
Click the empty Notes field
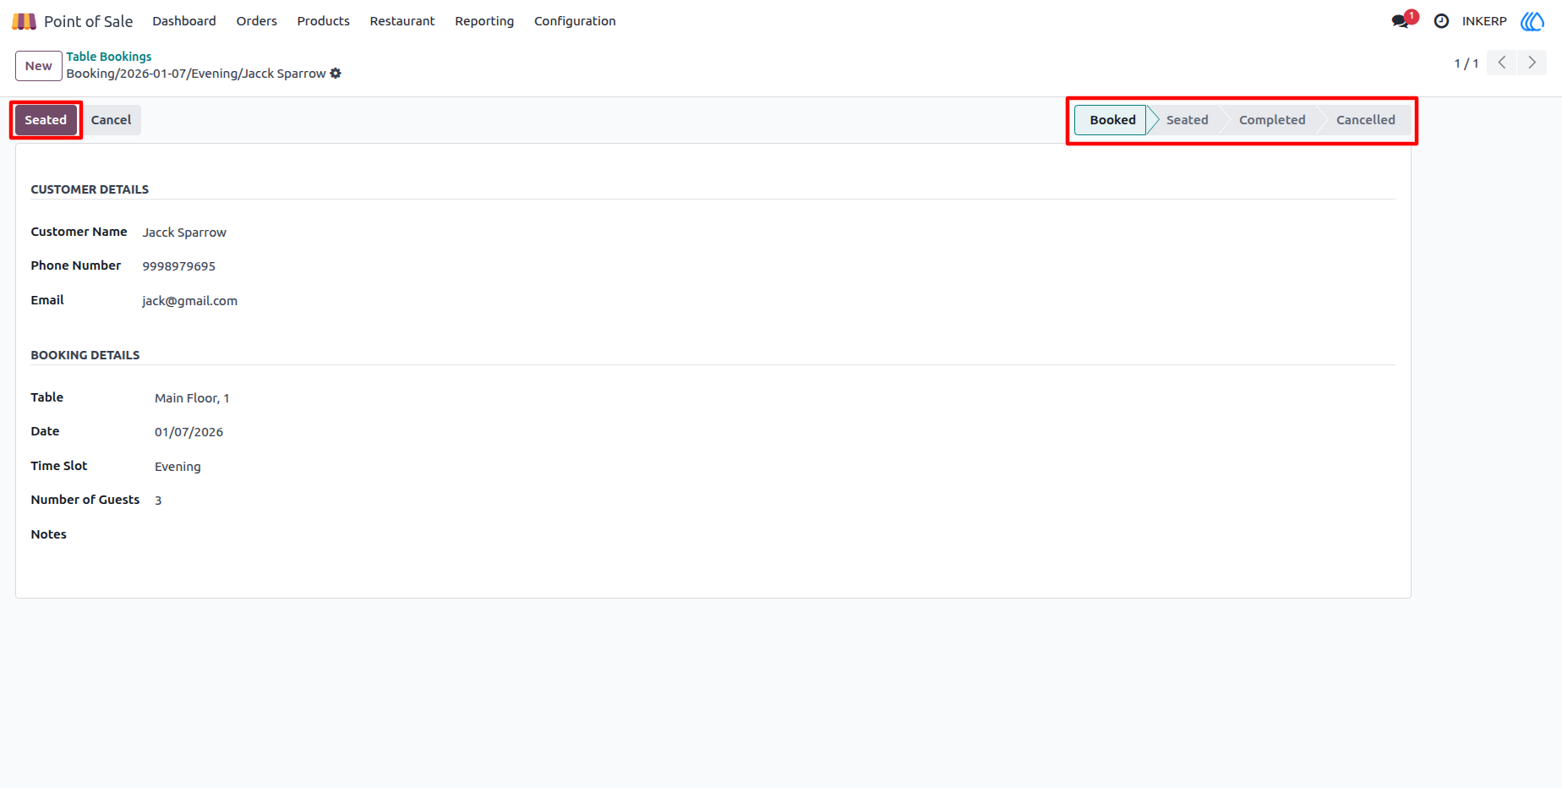point(774,534)
